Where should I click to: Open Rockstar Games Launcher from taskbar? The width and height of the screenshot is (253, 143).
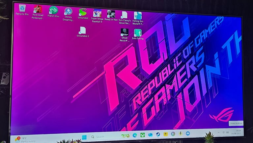pyautogui.click(x=166, y=134)
